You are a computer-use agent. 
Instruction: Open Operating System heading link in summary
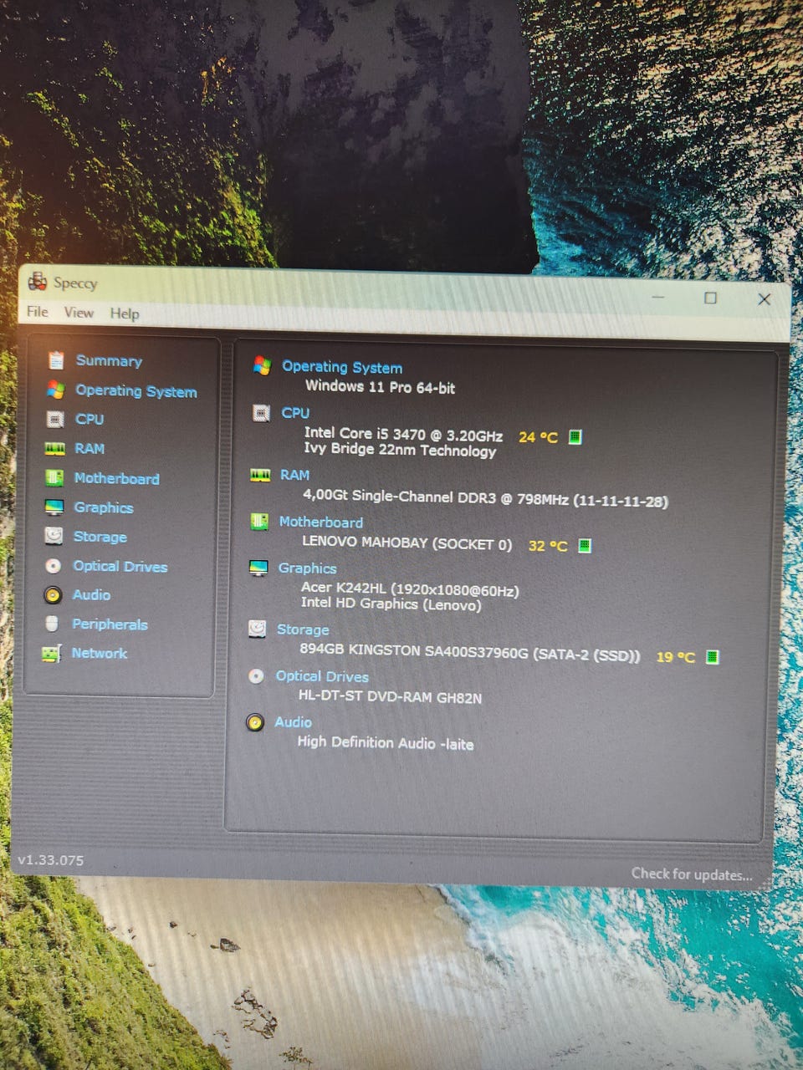[x=342, y=366]
